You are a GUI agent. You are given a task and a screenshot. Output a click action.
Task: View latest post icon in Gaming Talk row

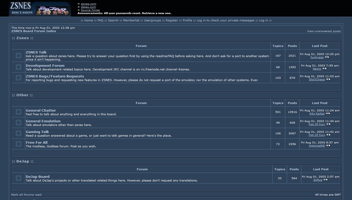pos(328,135)
